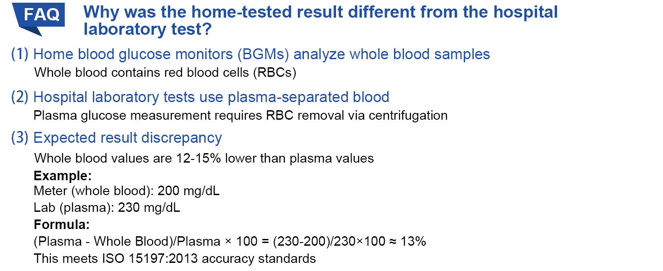Select the "200 mg/dL" meter value
Screen dimensions: 663x271
188,191
